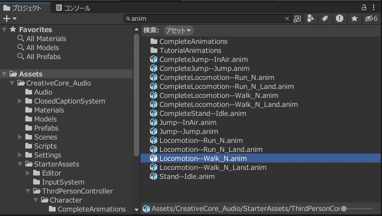Click the Search by Label tag icon
The width and height of the screenshot is (382, 216).
click(325, 19)
